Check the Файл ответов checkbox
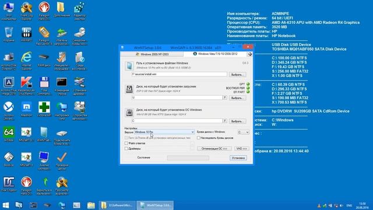373x210 pixels. pos(126,143)
